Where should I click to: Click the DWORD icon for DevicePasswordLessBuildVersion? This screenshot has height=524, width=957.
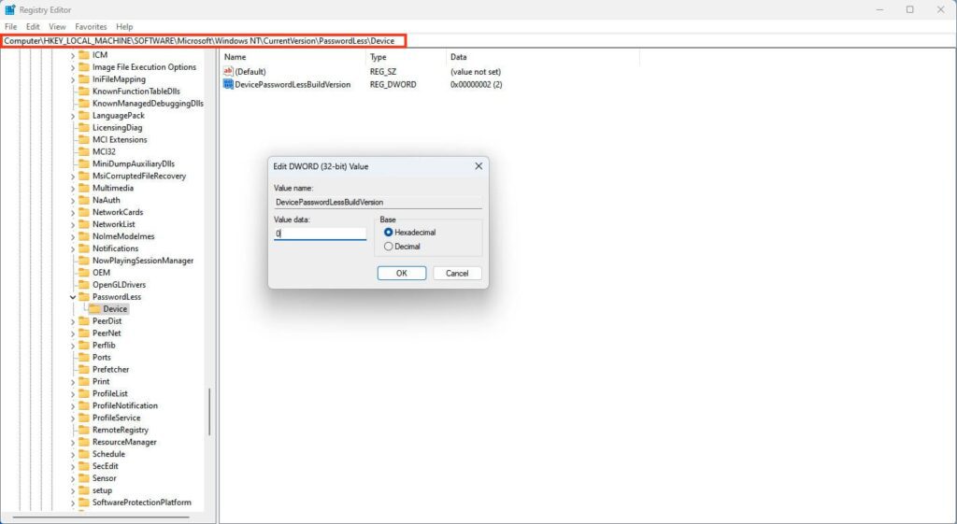pos(228,84)
